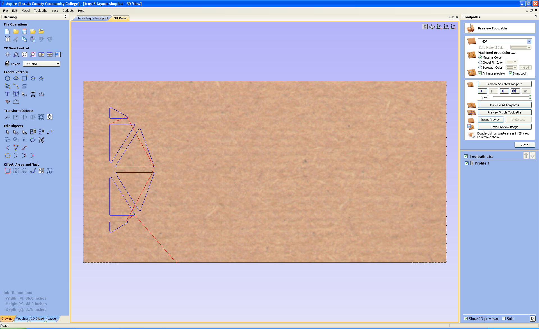Select the Draw Text tool

coord(8,94)
